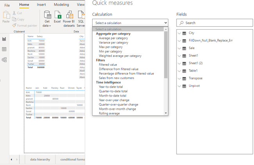Open the Get data button
Screen dimensions: 254x165
pyautogui.click(x=47, y=19)
